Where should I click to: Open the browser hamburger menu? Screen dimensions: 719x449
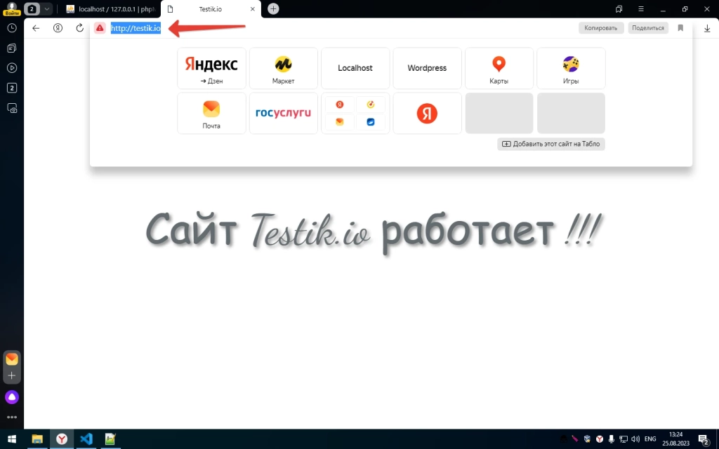[639, 9]
